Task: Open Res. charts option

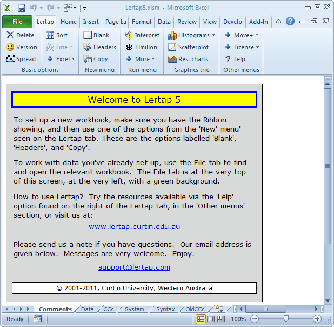Action: click(x=188, y=59)
